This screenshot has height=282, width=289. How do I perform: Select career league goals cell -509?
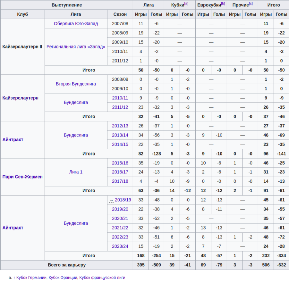point(156,265)
